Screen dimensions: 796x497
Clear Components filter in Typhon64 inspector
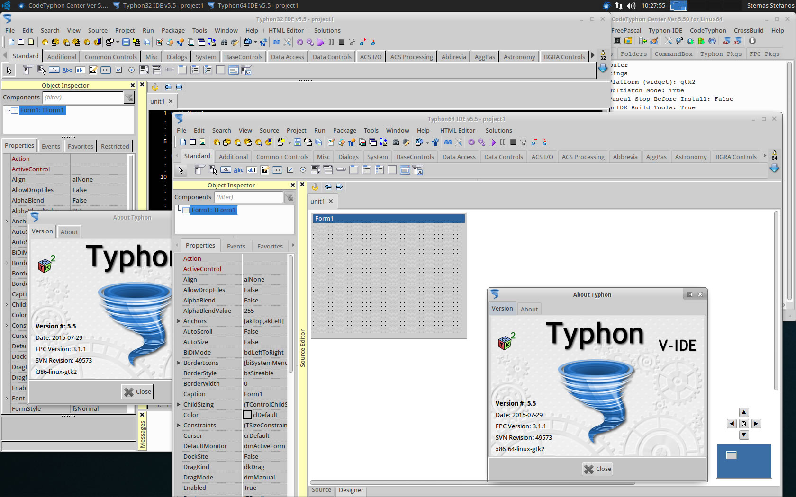click(x=289, y=197)
